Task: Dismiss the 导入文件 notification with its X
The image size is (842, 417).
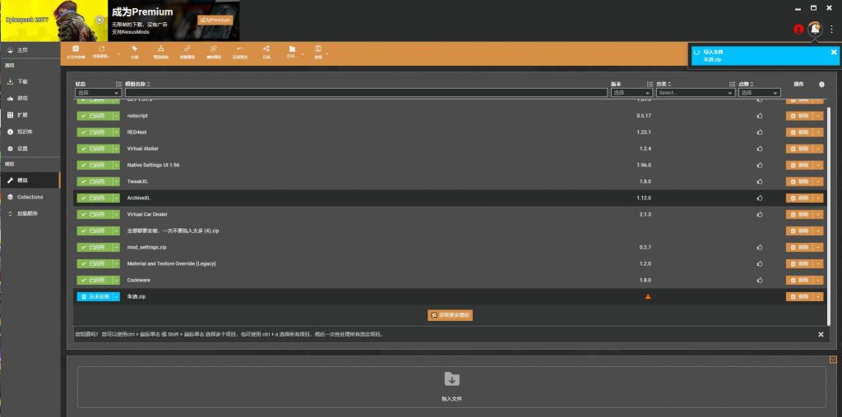Action: [x=834, y=52]
